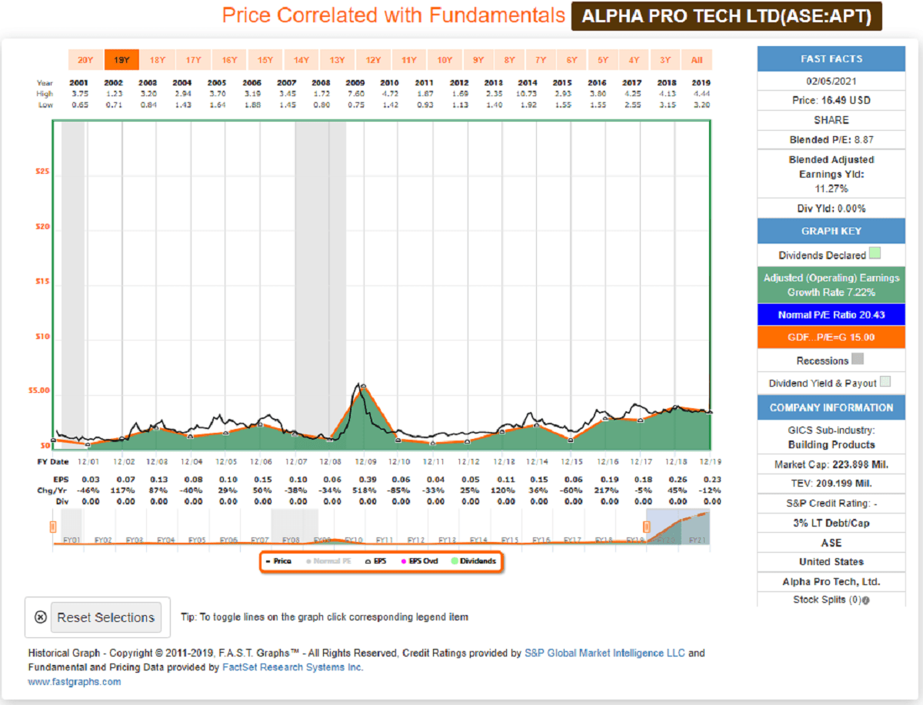
Task: Select the 20Y time range tab
Action: [x=85, y=60]
